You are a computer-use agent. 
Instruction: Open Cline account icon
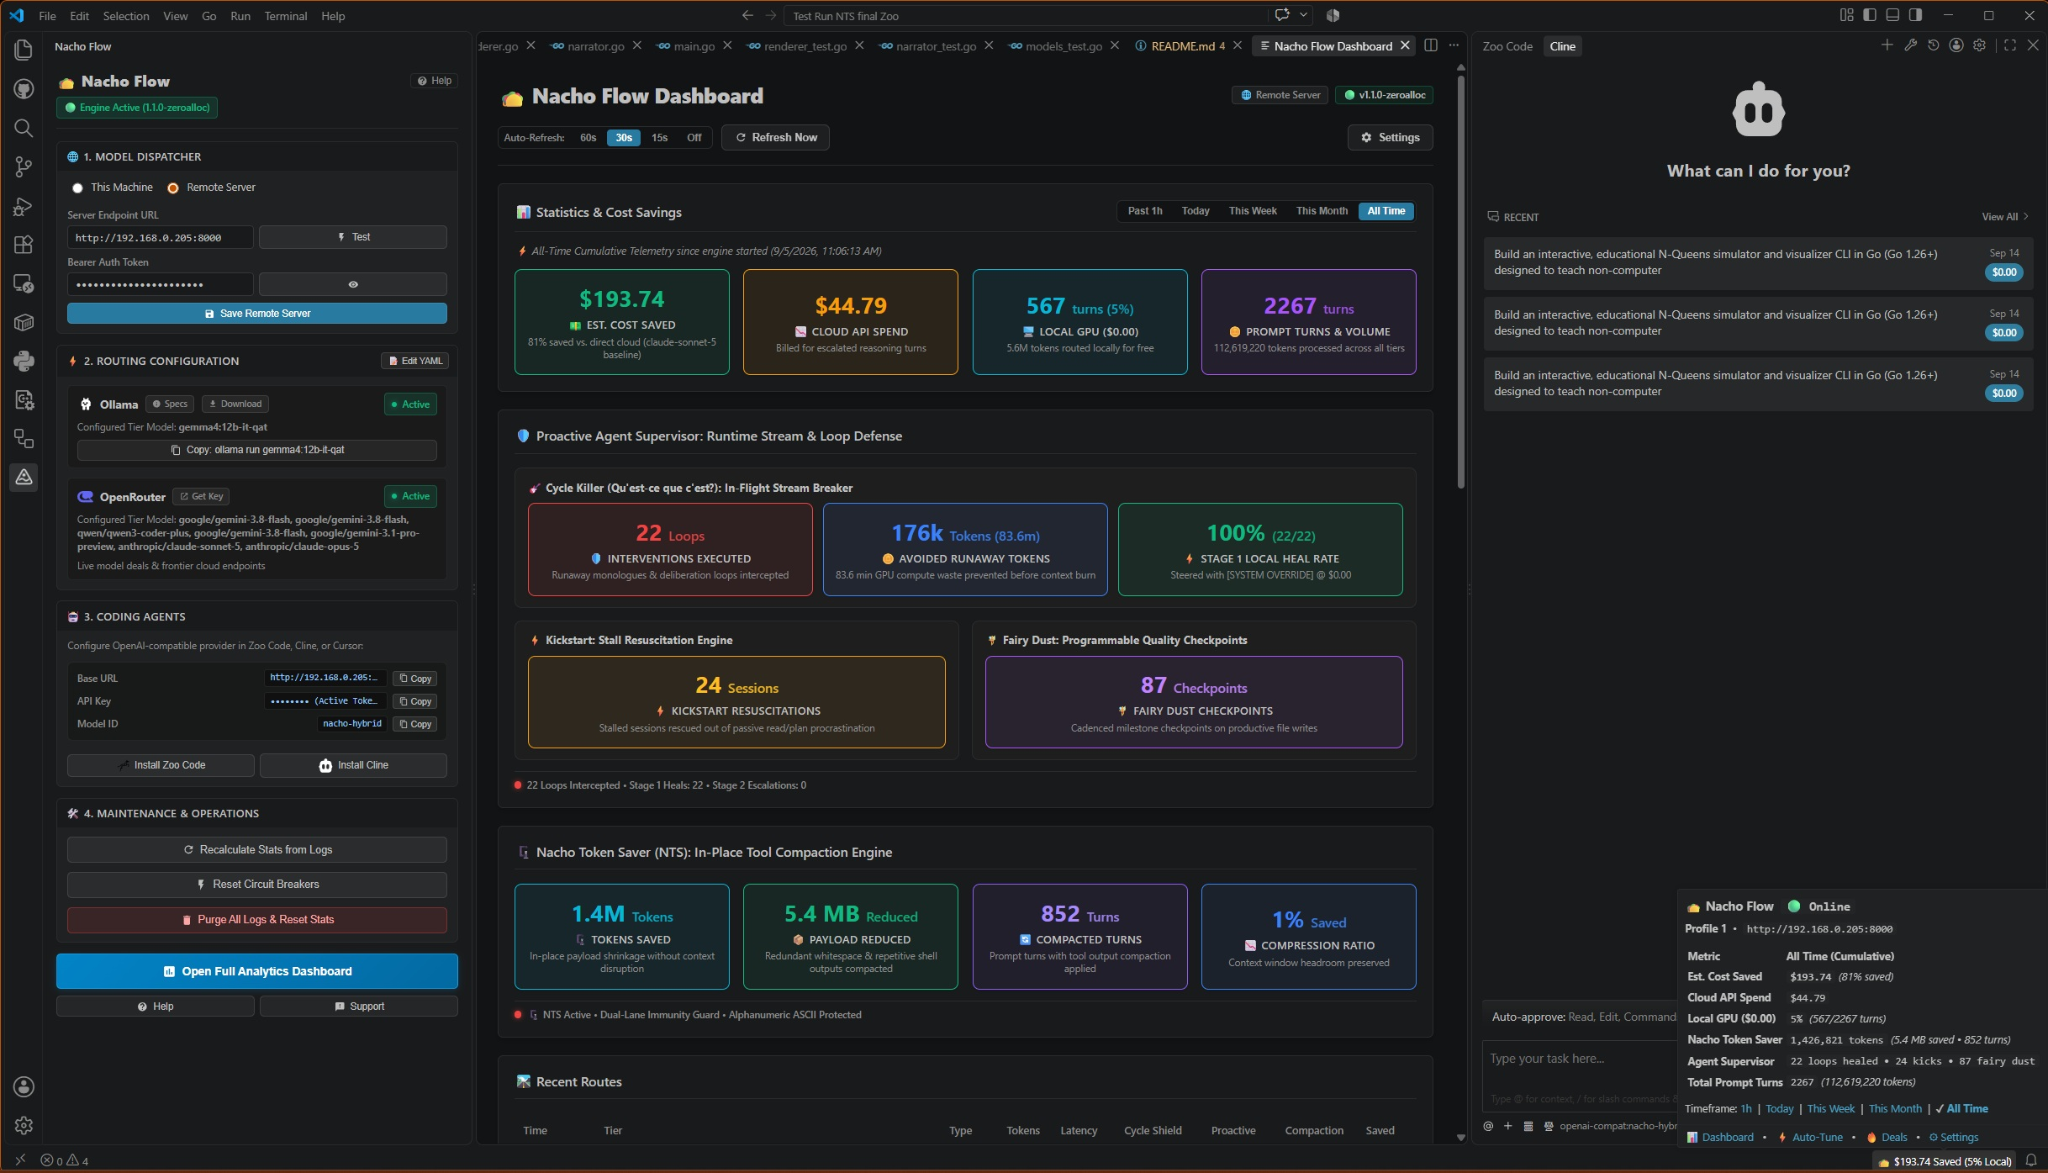point(1956,45)
